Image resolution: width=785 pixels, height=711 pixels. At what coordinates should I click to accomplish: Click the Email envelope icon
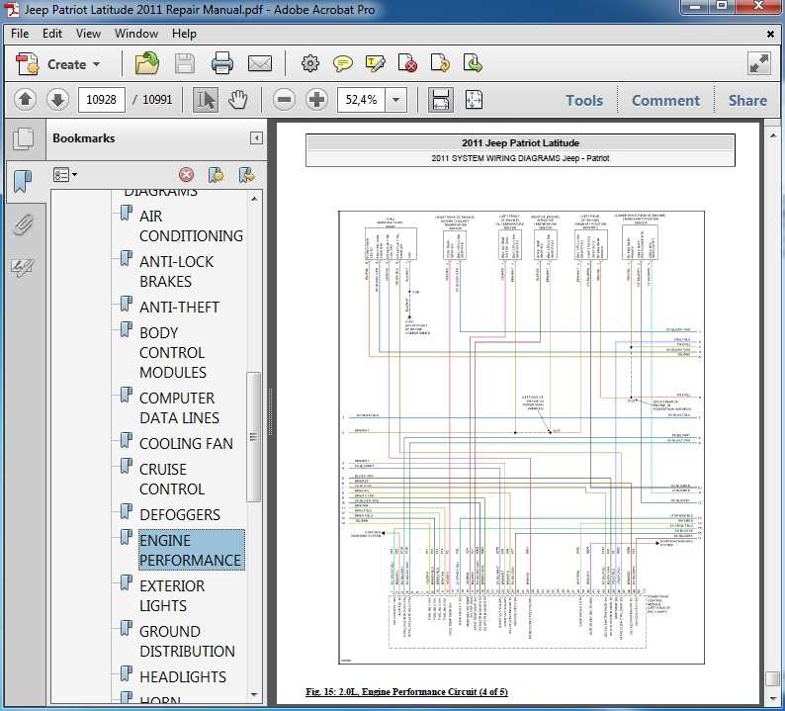pyautogui.click(x=260, y=63)
